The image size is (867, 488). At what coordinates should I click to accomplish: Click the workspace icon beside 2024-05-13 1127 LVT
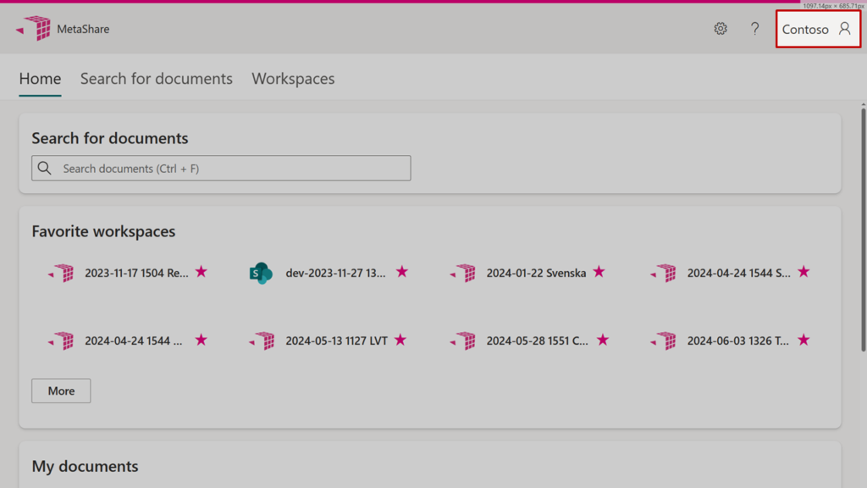[262, 341]
